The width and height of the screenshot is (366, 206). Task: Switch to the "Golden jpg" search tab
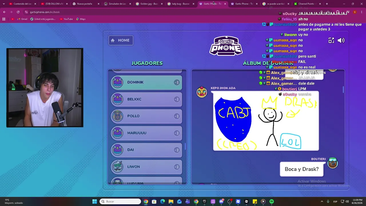(149, 4)
